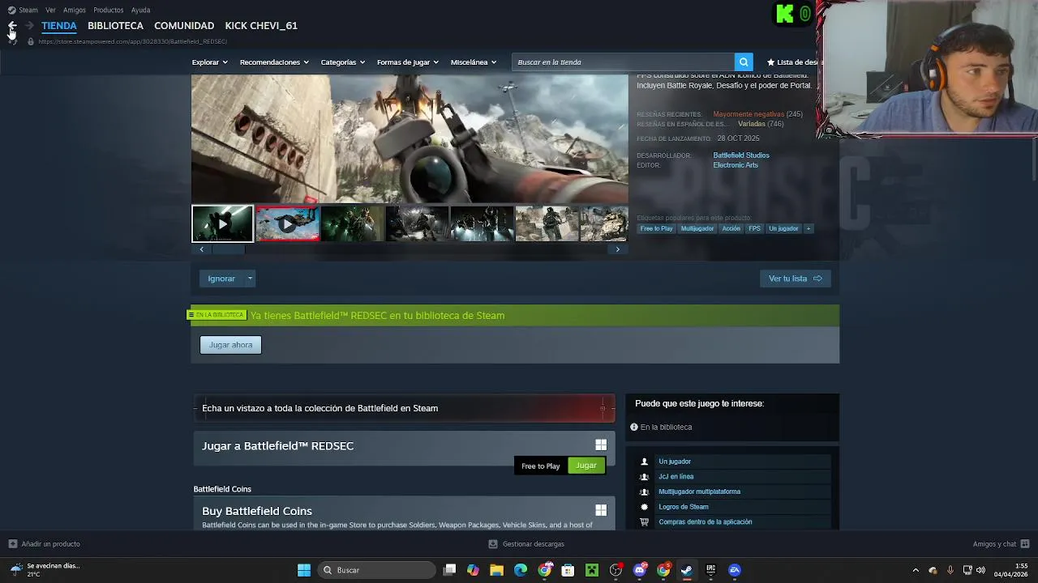The height and width of the screenshot is (583, 1038).
Task: Open Microsoft Store from taskbar
Action: click(568, 570)
